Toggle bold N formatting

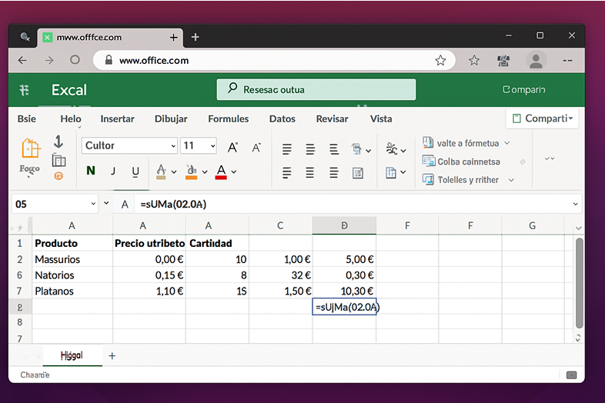tap(91, 171)
